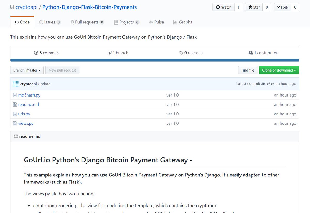Click the file icon beside readme.md row
The image size is (310, 213).
(x=15, y=105)
